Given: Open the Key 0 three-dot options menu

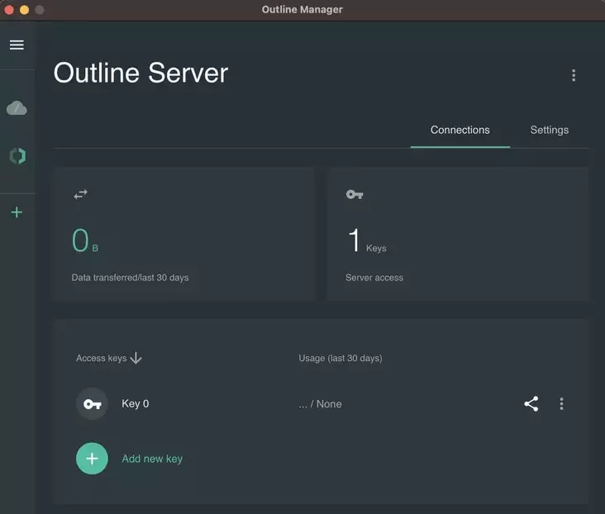Looking at the screenshot, I should pos(561,404).
